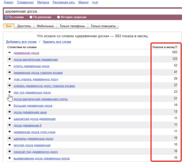Image resolution: width=182 pixels, height=162 pixels.
Task: Remove купить деревянные доски with minus icon
Action: (10, 66)
